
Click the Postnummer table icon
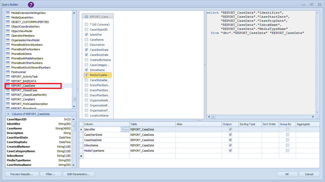point(8,72)
